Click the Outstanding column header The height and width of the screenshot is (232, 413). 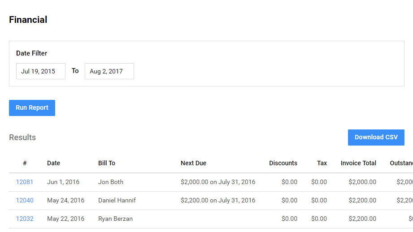click(x=401, y=163)
